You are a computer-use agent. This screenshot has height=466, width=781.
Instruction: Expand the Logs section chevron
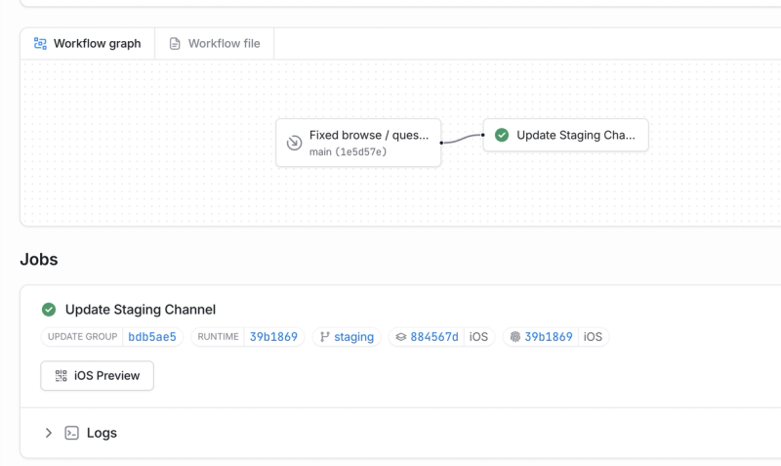point(48,433)
